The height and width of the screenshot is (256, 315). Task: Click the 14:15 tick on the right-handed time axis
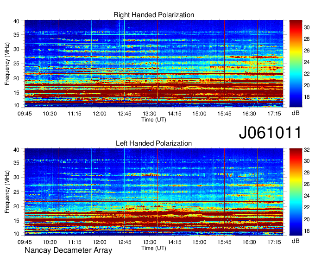[x=174, y=114]
